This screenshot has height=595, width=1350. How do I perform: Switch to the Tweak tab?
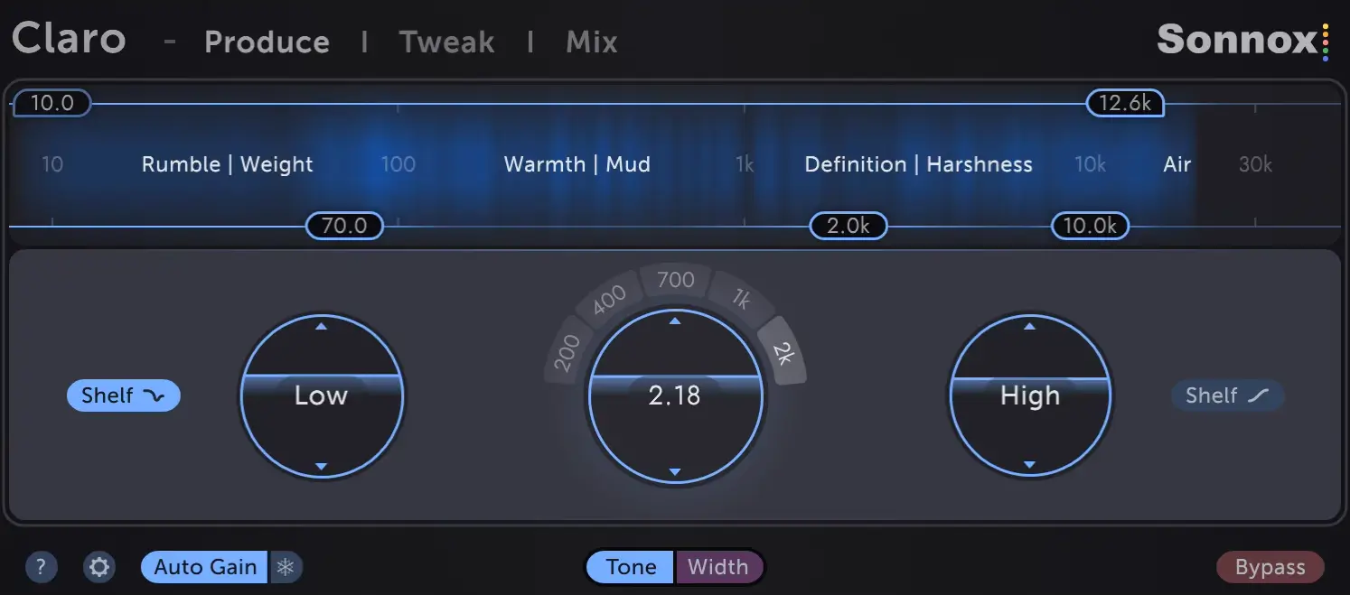(446, 42)
